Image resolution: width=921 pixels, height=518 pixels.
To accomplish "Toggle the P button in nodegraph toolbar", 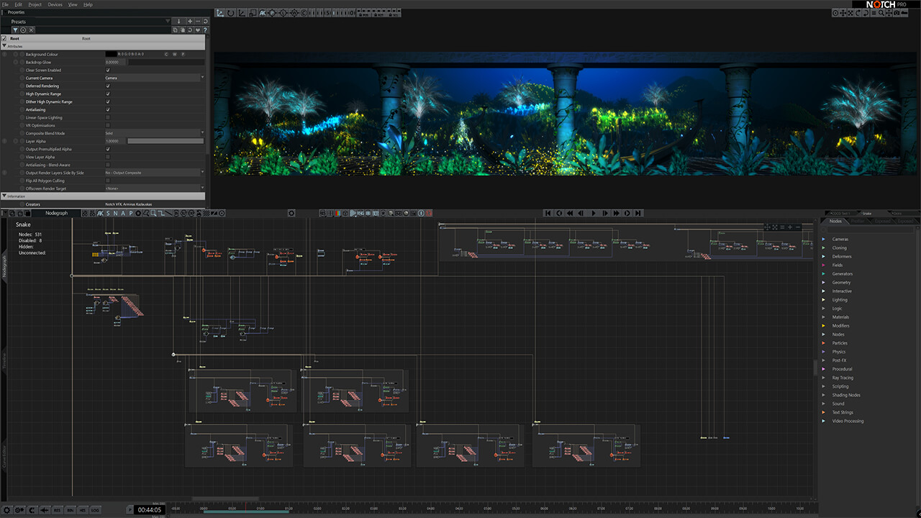I will pyautogui.click(x=131, y=213).
